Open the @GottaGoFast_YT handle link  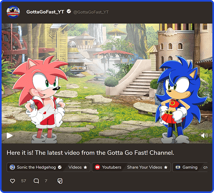point(91,12)
